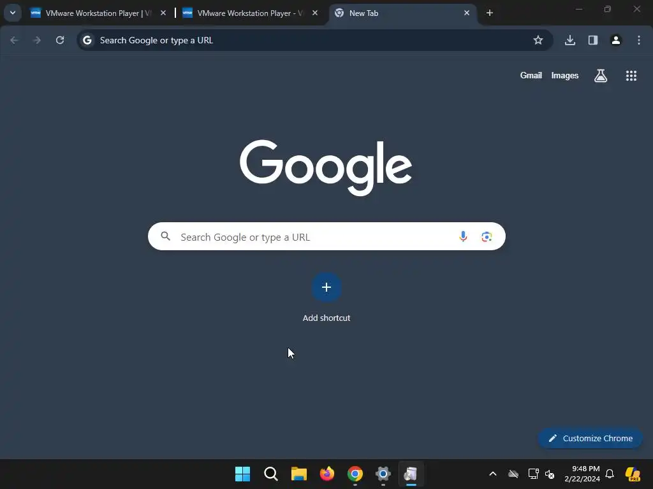
Task: Switch to first VMware Workstation Player tab
Action: pyautogui.click(x=99, y=13)
